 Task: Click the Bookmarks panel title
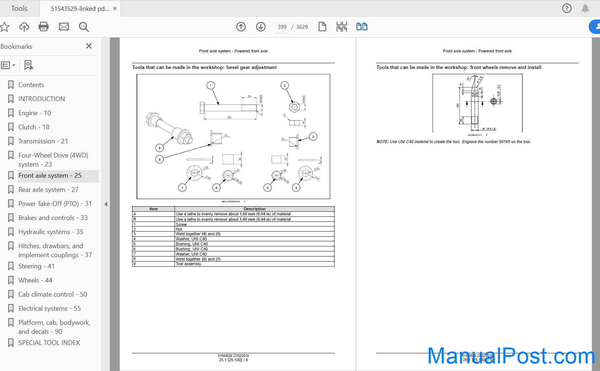[17, 47]
